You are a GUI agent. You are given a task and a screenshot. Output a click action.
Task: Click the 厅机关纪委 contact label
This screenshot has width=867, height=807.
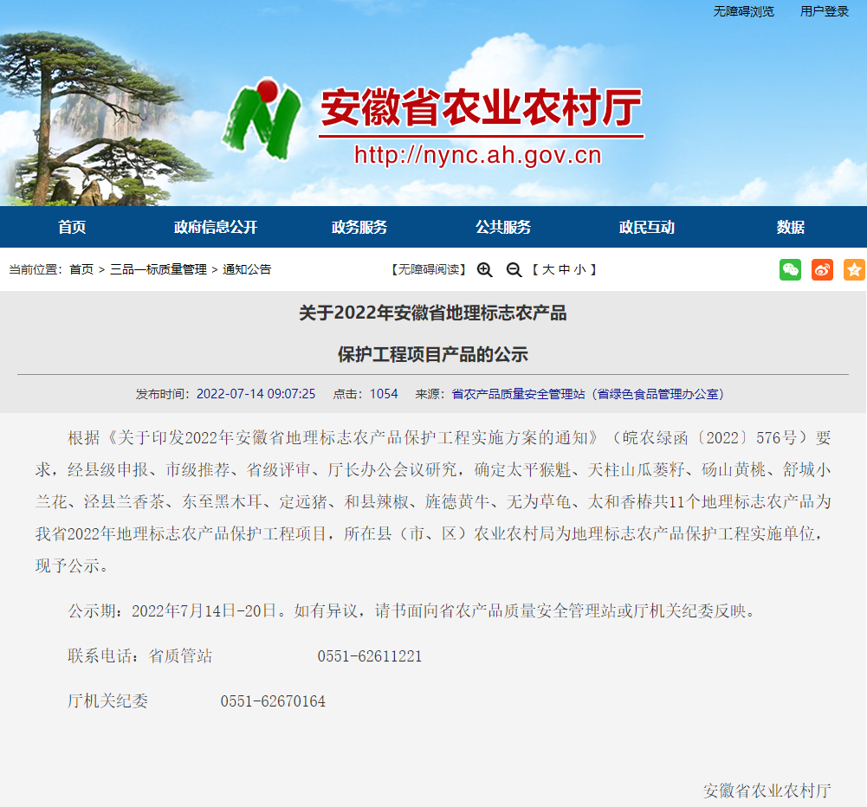pyautogui.click(x=107, y=701)
